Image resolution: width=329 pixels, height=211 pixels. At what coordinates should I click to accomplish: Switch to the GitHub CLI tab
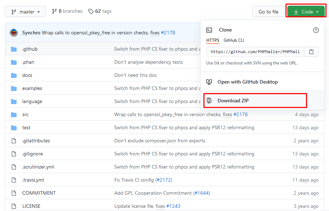point(234,40)
